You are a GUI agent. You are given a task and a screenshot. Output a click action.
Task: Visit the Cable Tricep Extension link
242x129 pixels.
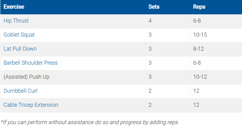tap(31, 105)
